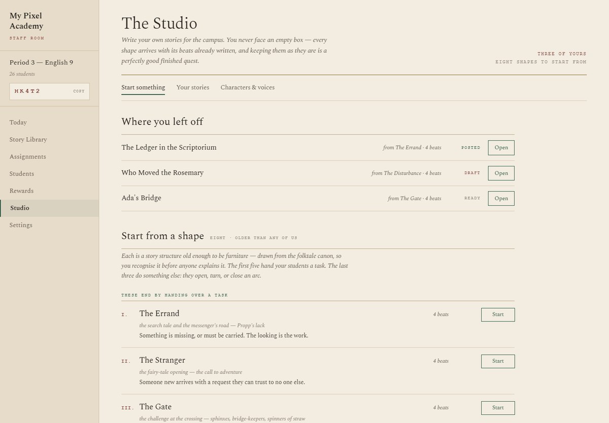
Task: Open the Who Moved the Rosemary draft
Action: 501,173
